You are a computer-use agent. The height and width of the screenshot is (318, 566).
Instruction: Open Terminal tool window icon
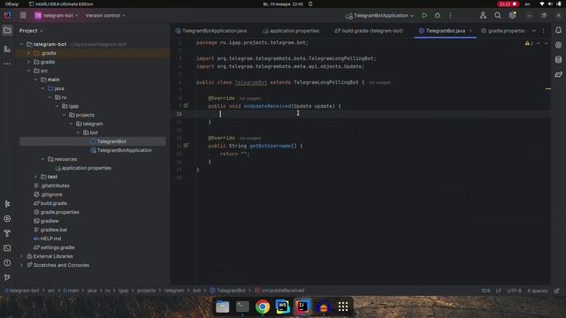coord(7,248)
